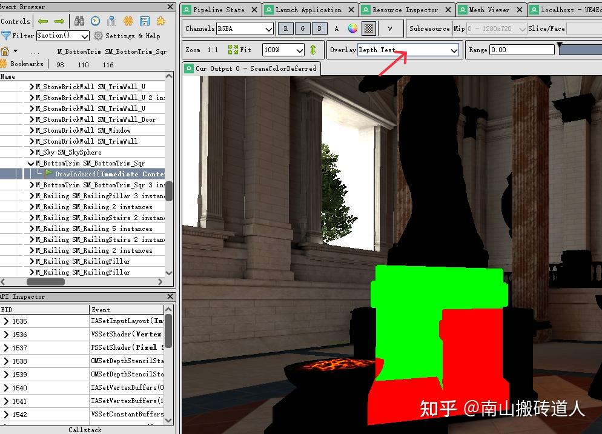Bookmark the current event with the asterisk icon
602x434 pixels.
(x=128, y=21)
